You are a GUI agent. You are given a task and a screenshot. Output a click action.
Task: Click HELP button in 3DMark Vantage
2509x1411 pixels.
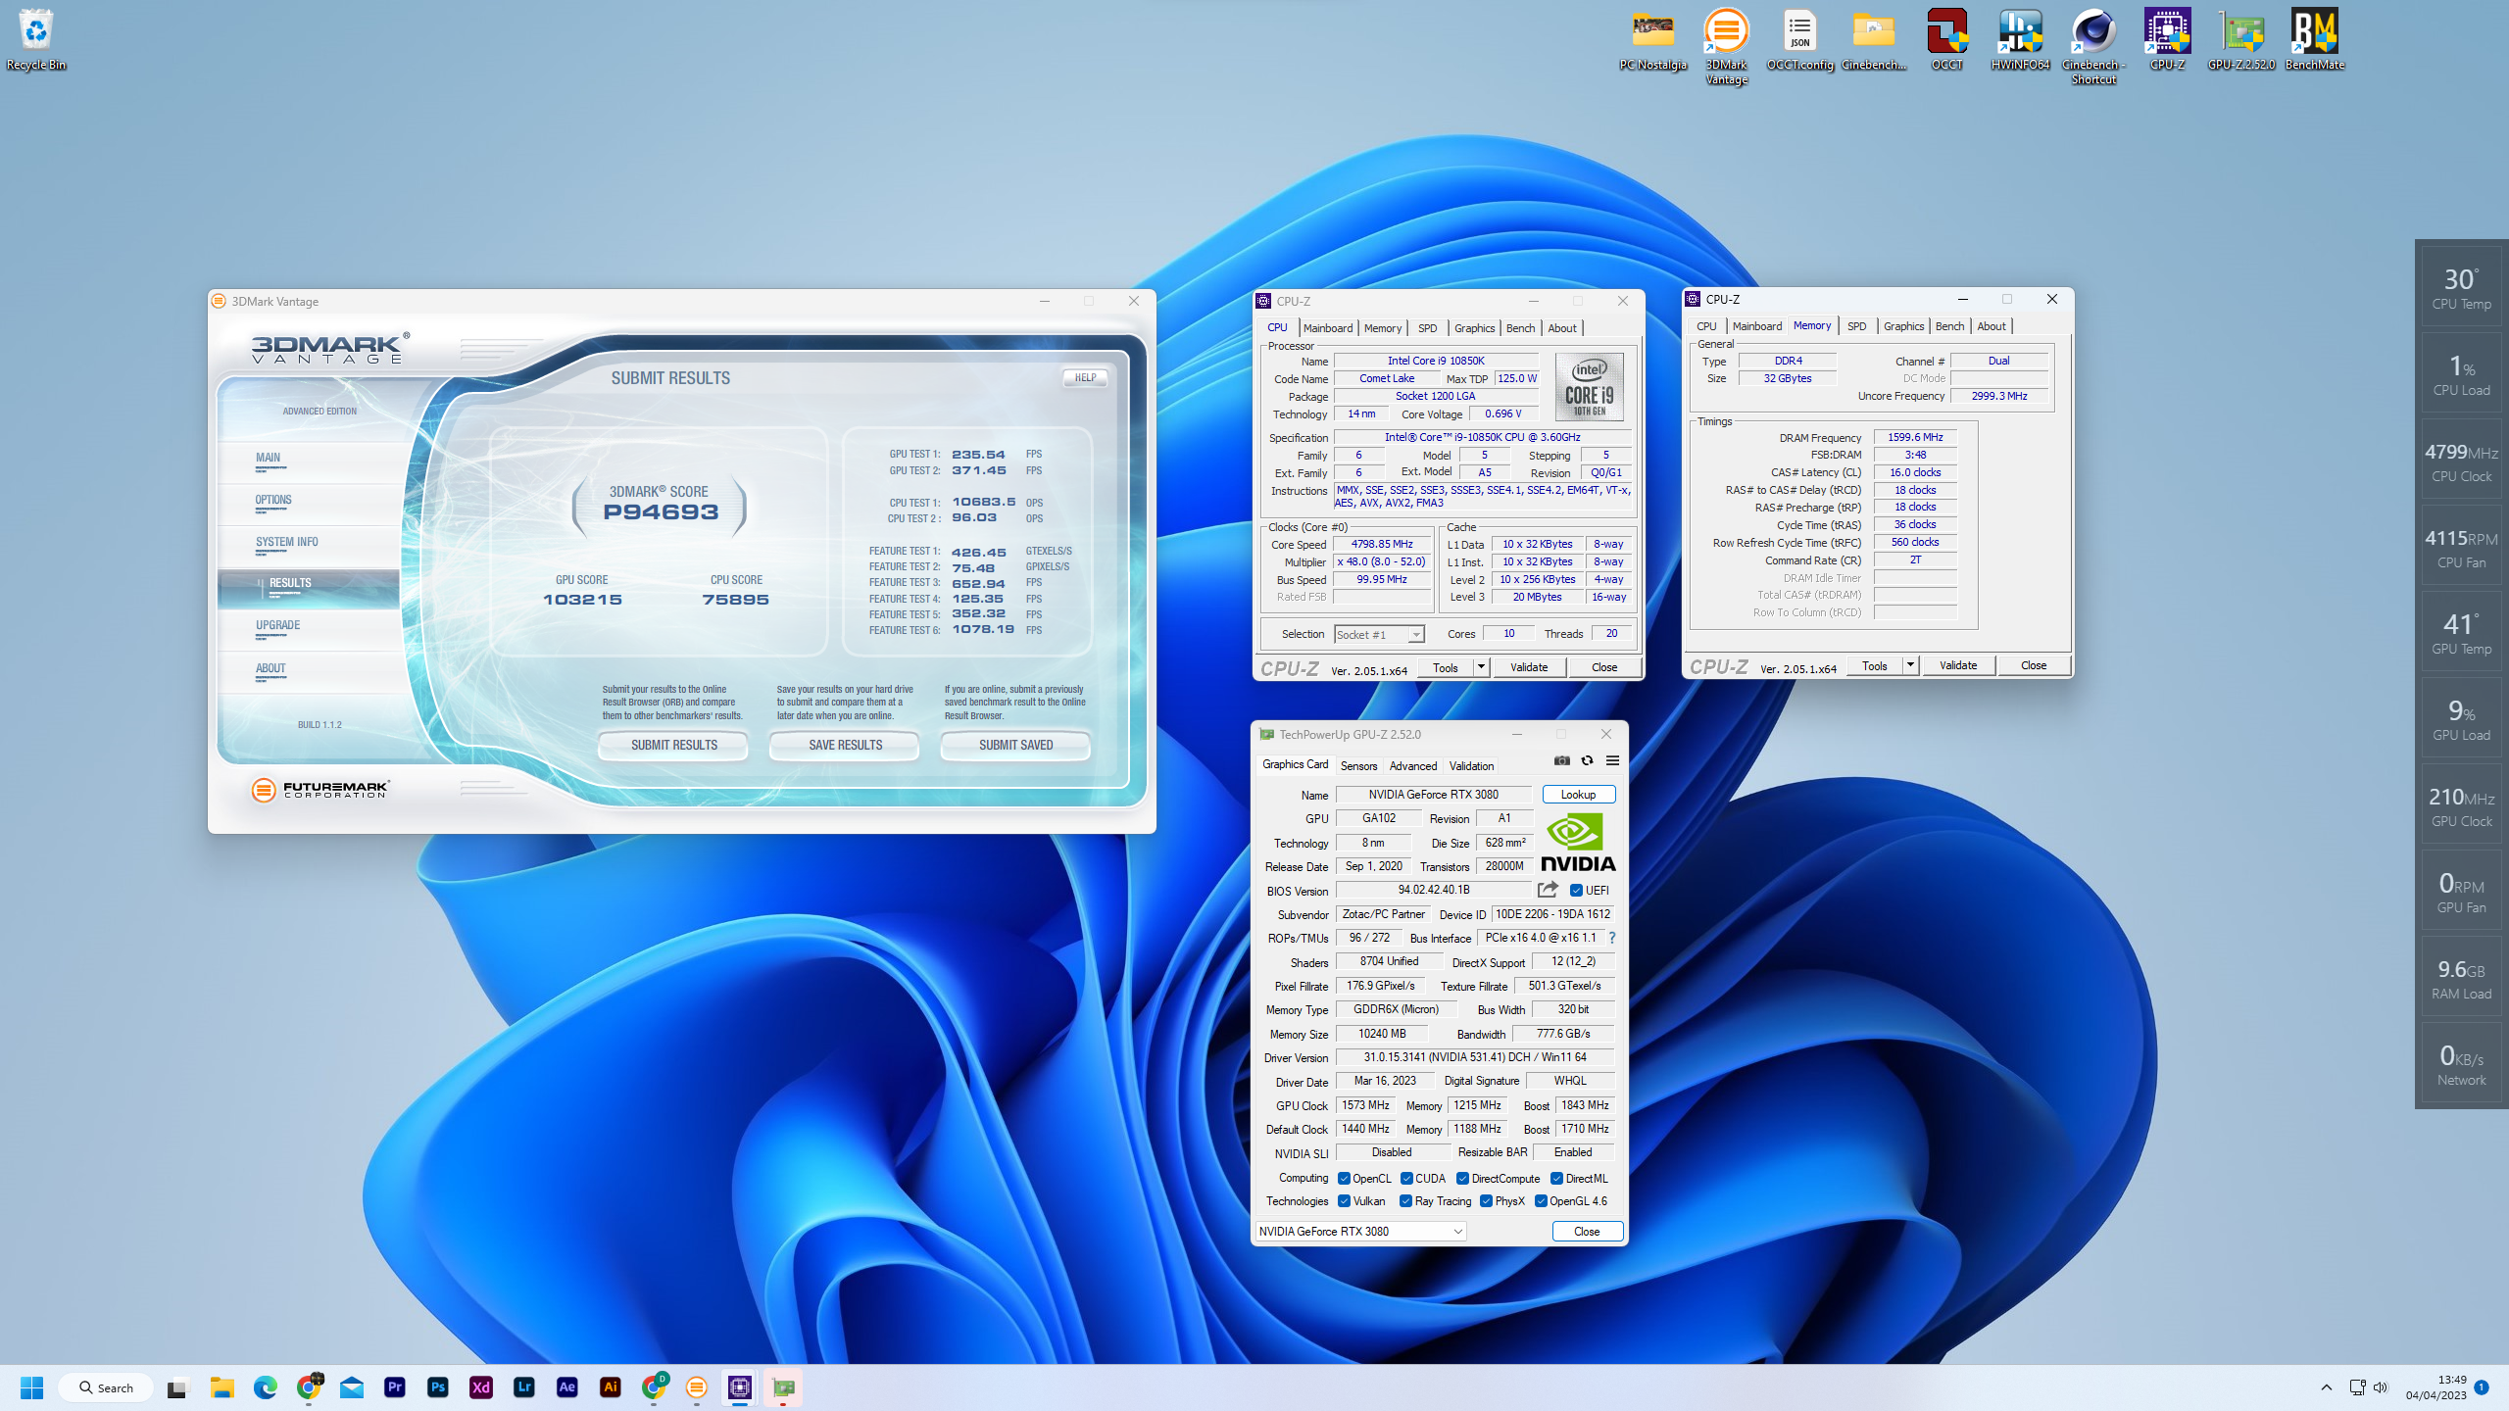(1085, 378)
